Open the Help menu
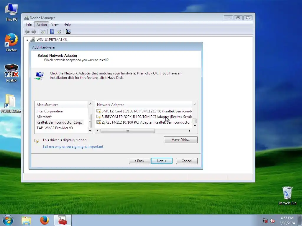The image size is (302, 226). [x=67, y=24]
